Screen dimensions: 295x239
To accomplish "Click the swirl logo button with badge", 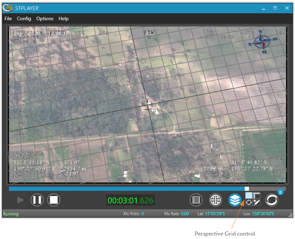I will tap(271, 200).
